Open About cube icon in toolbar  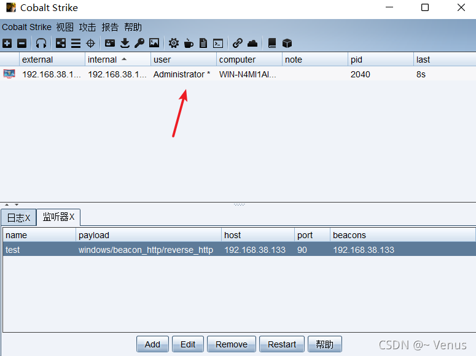coord(287,44)
